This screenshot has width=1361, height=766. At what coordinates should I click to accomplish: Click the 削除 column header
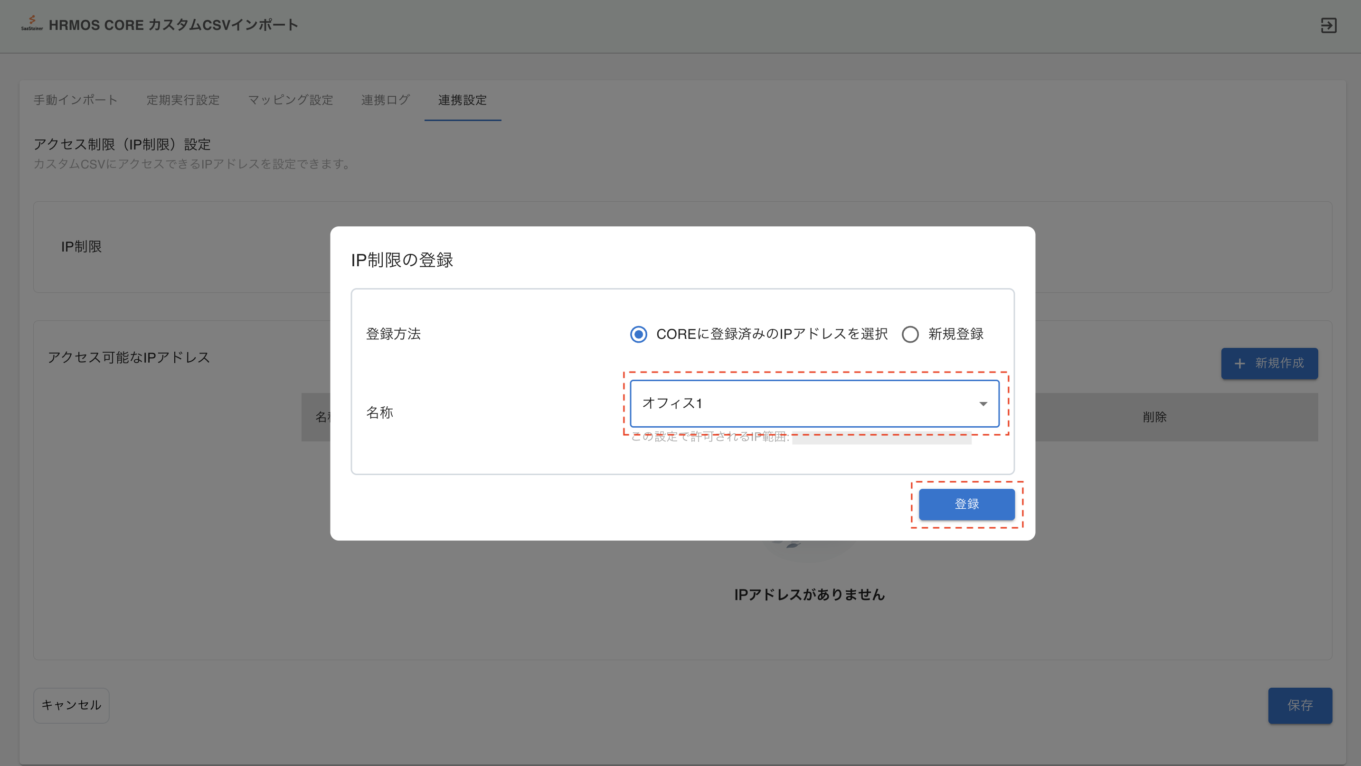coord(1154,417)
